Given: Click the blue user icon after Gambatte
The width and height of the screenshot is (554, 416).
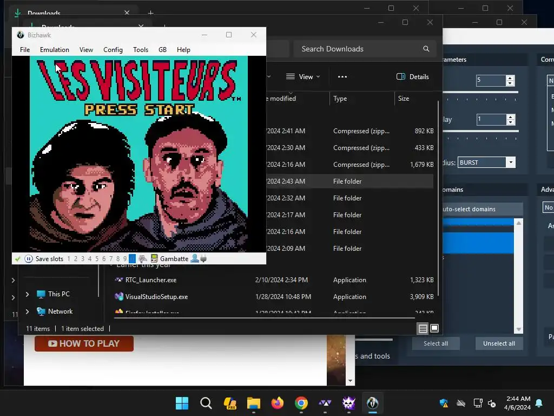Looking at the screenshot, I should tap(195, 258).
